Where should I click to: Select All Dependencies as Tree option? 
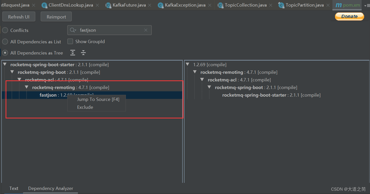[x=5, y=53]
